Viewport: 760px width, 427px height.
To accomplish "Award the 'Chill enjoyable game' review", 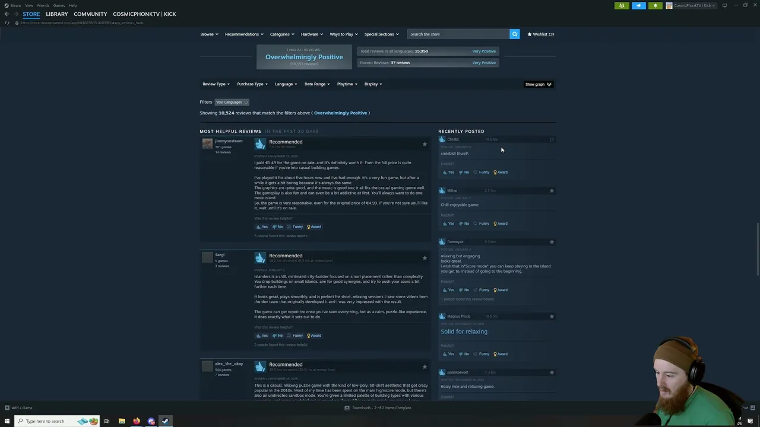I will click(501, 224).
